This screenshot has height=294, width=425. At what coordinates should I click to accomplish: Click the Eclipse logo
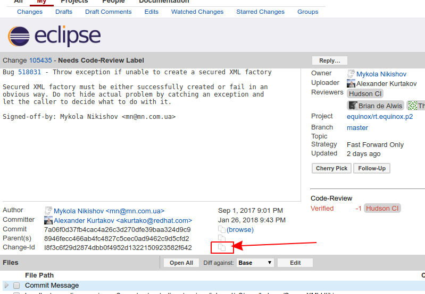click(x=54, y=36)
